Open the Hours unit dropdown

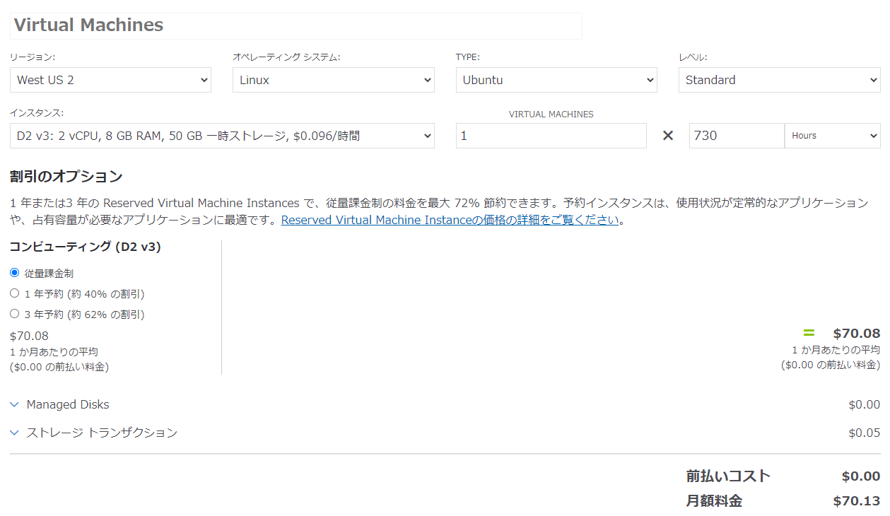point(832,136)
